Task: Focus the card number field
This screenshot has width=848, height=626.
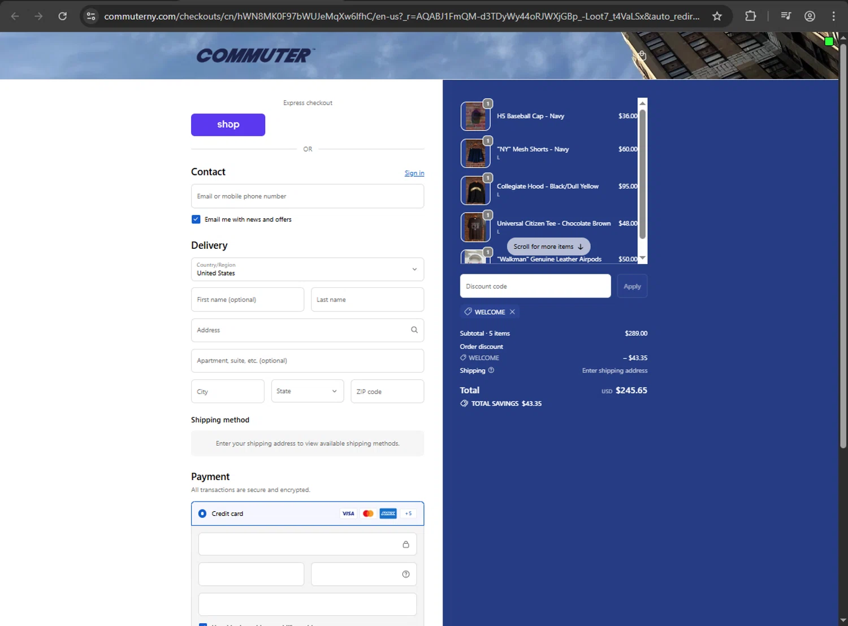Action: 308,544
